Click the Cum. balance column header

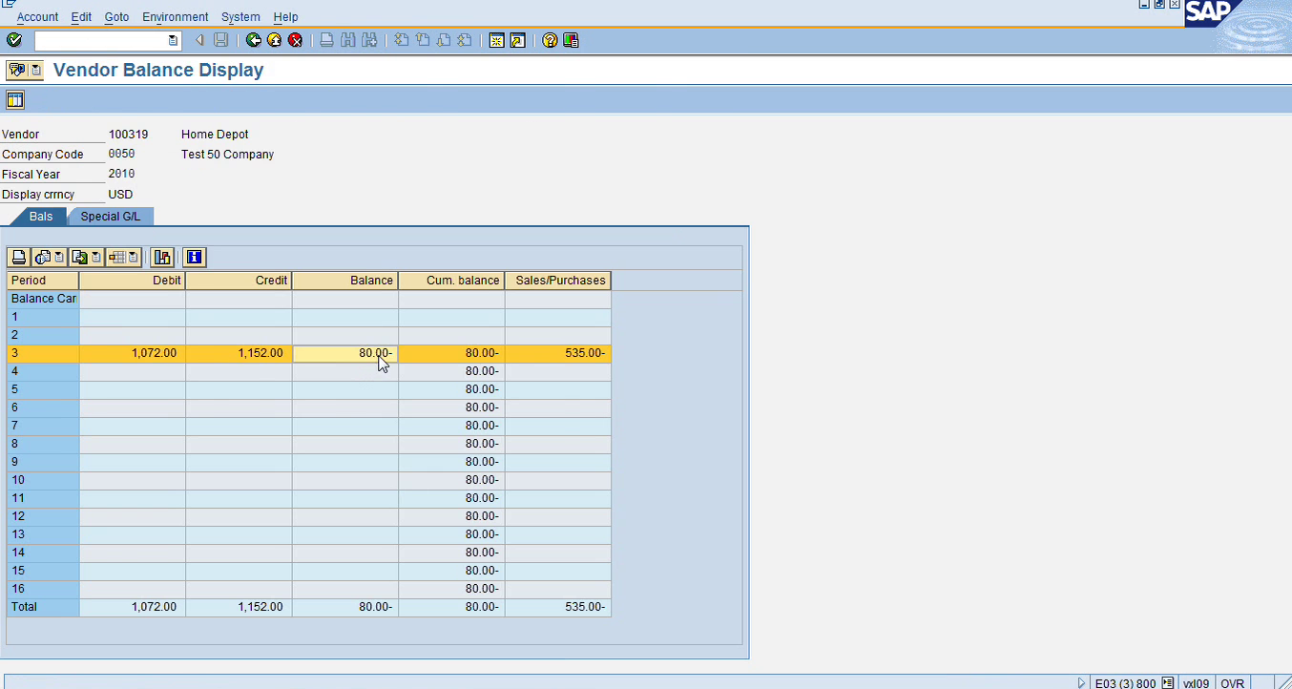tap(451, 281)
